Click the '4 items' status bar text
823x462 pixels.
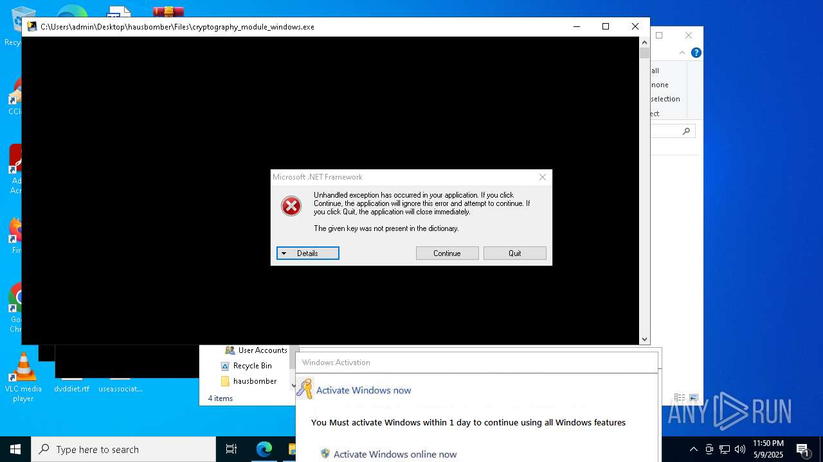221,398
